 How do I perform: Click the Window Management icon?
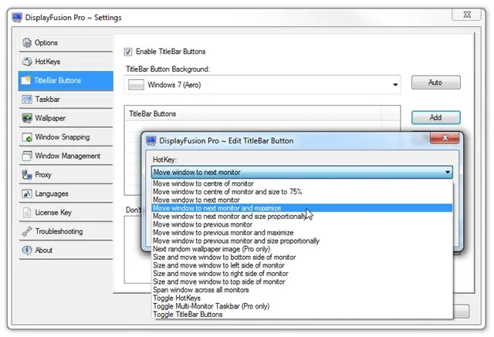(x=27, y=156)
